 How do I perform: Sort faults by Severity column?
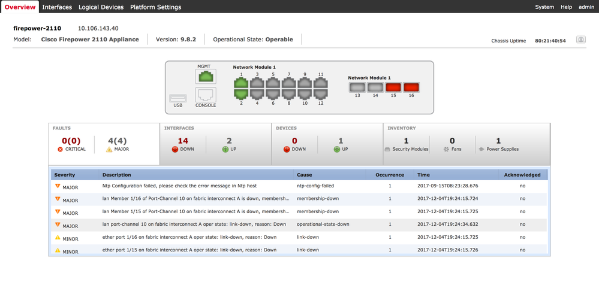pyautogui.click(x=75, y=175)
